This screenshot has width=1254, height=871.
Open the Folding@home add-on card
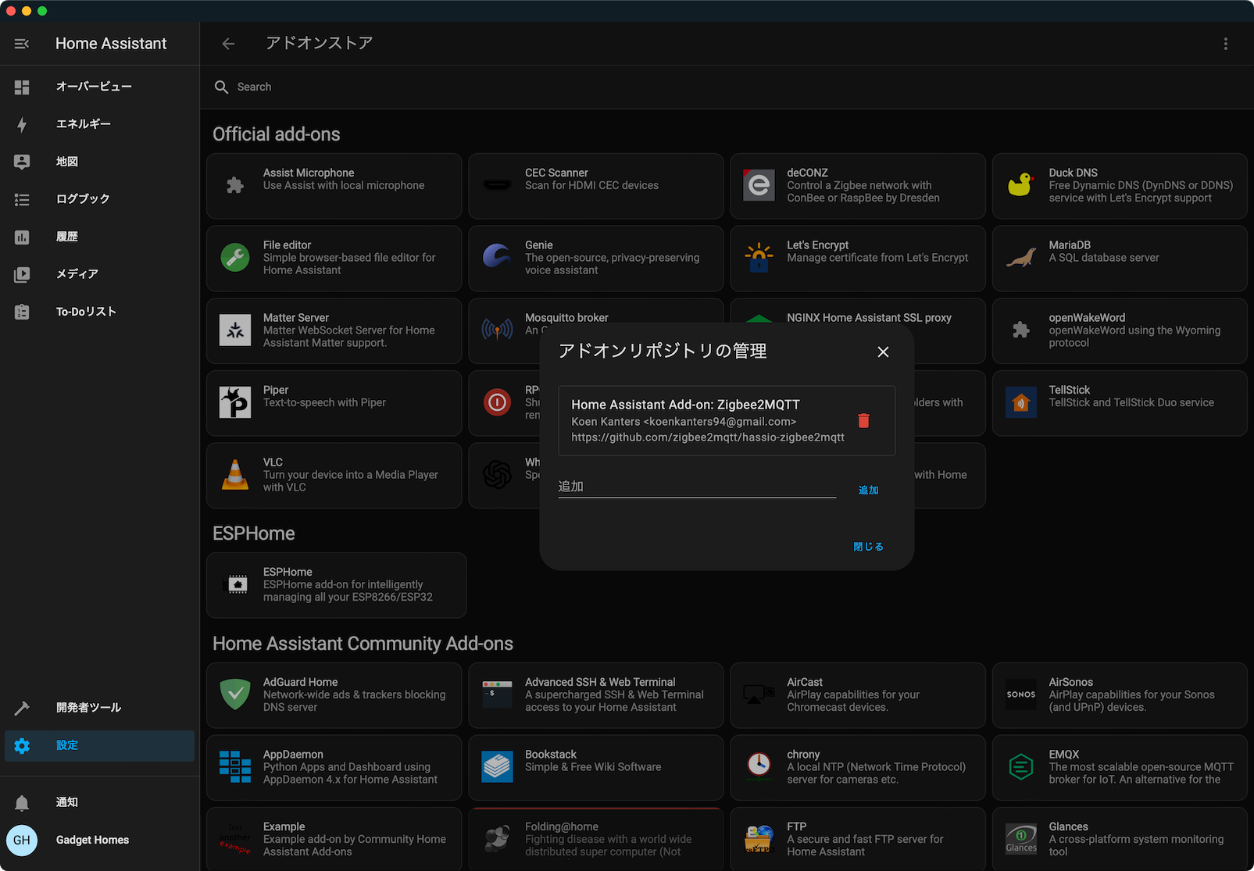pos(596,839)
